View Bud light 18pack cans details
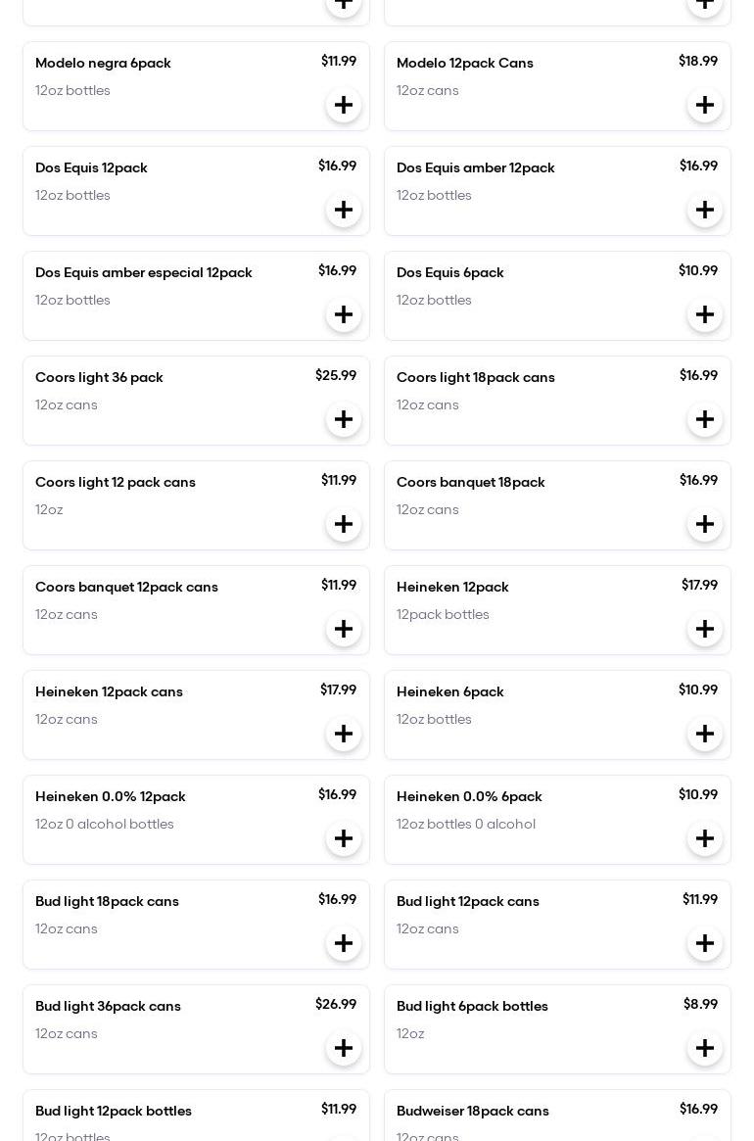Screen dimensions: 754x1141 pos(107,902)
